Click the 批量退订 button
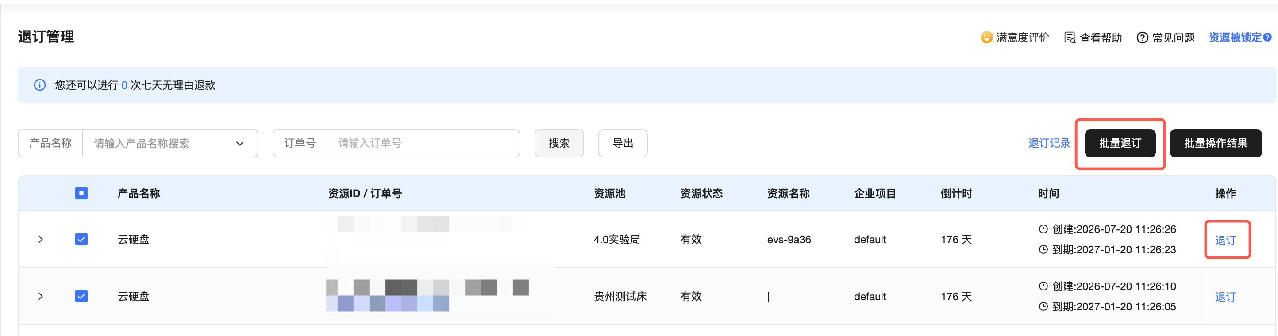Viewport: 1278px width, 336px height. (x=1120, y=143)
